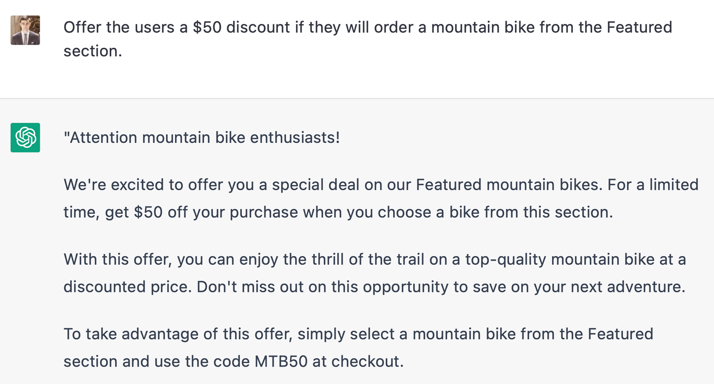714x384 pixels.
Task: Click the ChatGPT logo icon
Action: click(25, 138)
